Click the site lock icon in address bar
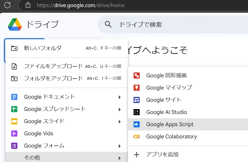The width and height of the screenshot is (248, 162). tap(28, 5)
